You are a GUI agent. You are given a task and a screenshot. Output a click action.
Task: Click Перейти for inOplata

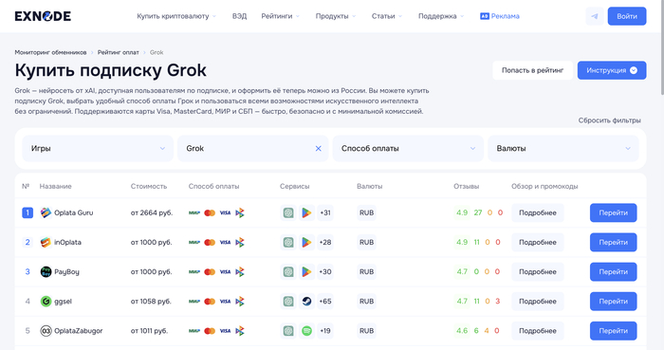(613, 242)
